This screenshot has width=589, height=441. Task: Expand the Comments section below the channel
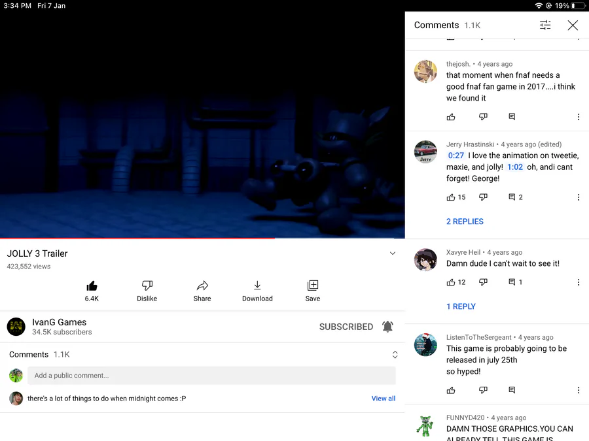[395, 354]
